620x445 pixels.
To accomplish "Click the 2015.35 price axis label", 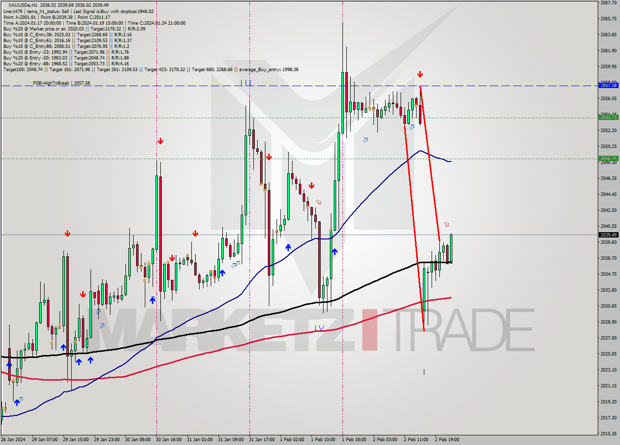I will [608, 433].
